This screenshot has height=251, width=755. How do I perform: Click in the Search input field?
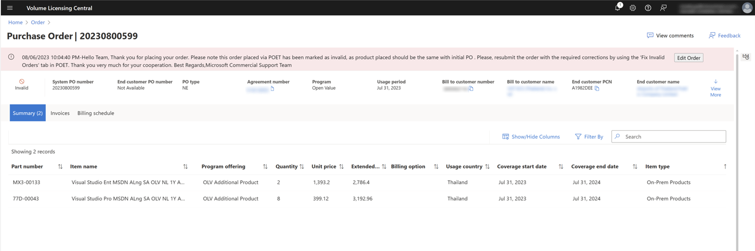coord(669,137)
